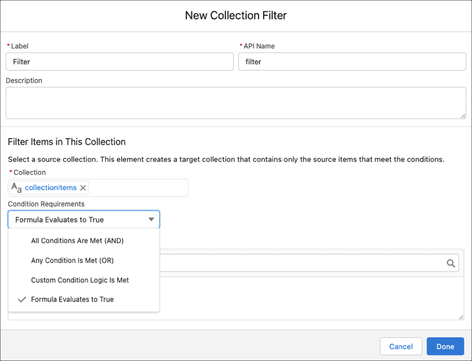Click checkmark beside Formula Evaluates to True
Viewport: 472px width, 361px height.
[22, 300]
